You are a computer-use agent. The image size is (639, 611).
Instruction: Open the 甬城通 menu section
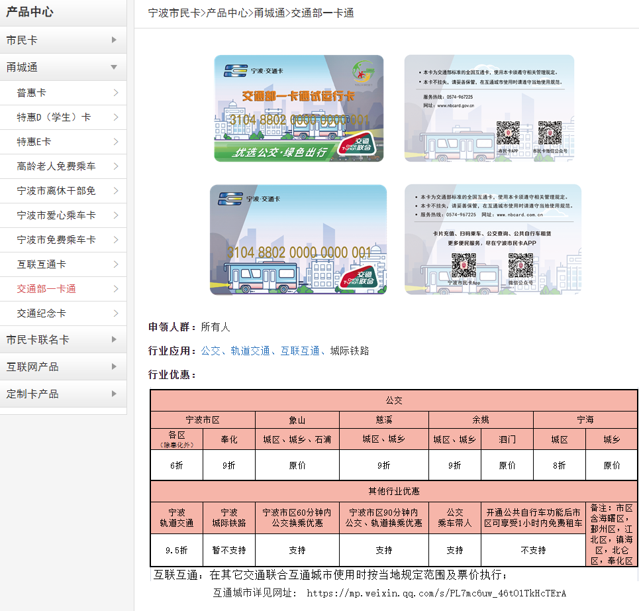tap(63, 68)
